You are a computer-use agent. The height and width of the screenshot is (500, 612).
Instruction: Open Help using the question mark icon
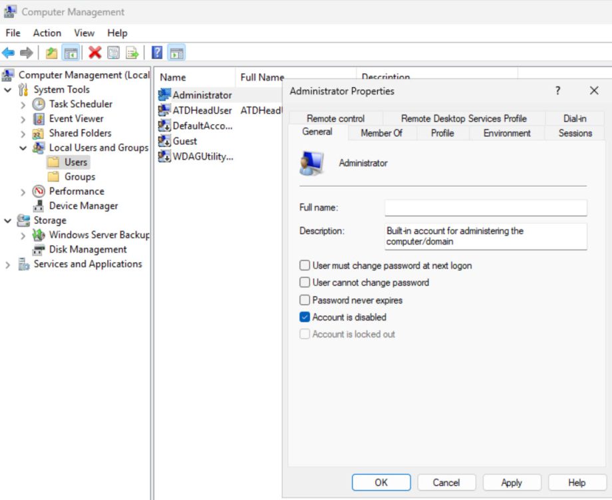pos(155,53)
